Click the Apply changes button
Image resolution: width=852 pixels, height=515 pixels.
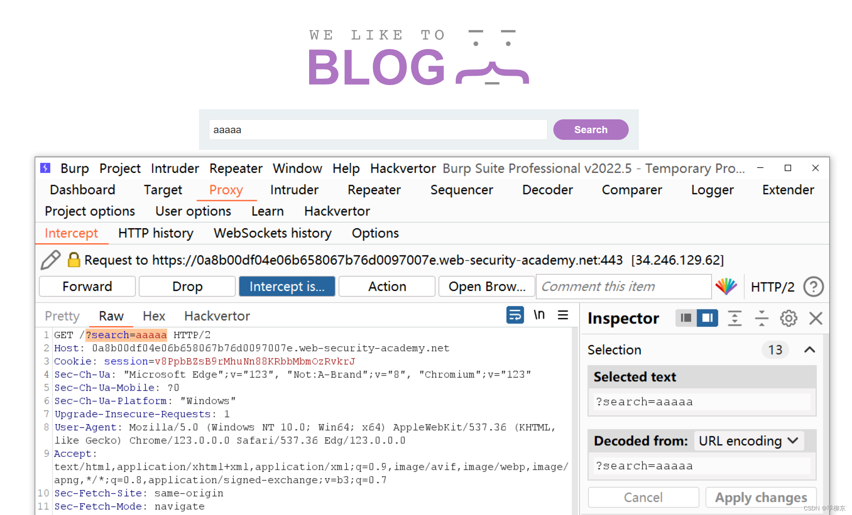(761, 497)
